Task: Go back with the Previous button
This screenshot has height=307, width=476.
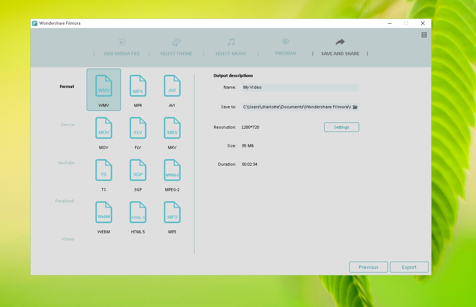Action: 368,267
